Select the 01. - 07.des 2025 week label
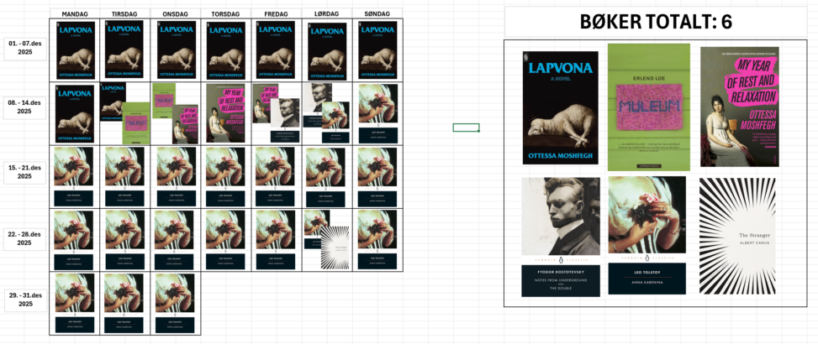Image resolution: width=818 pixels, height=344 pixels. point(25,49)
